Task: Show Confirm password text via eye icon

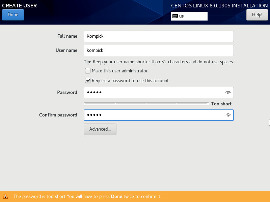Action: pyautogui.click(x=228, y=115)
